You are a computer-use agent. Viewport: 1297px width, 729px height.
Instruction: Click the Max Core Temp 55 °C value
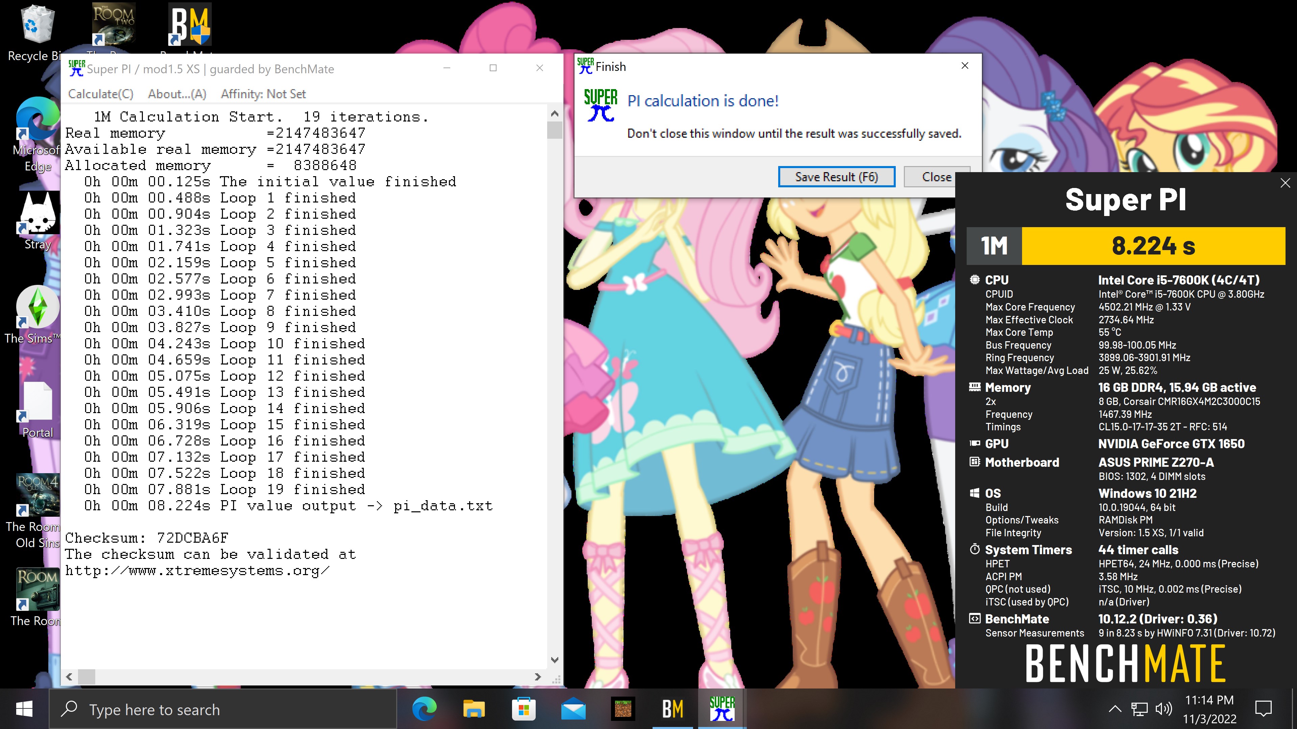point(1110,332)
